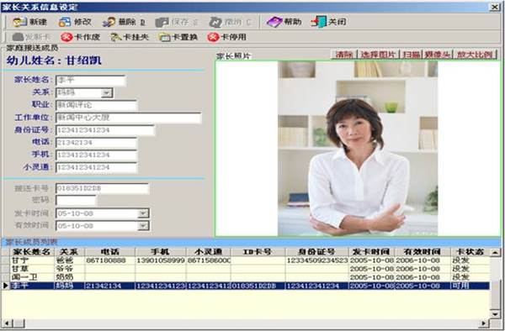Screen dimensions: 505x331
Task: Click the greyed 保存 (Save) toolbar button
Action: [177, 22]
